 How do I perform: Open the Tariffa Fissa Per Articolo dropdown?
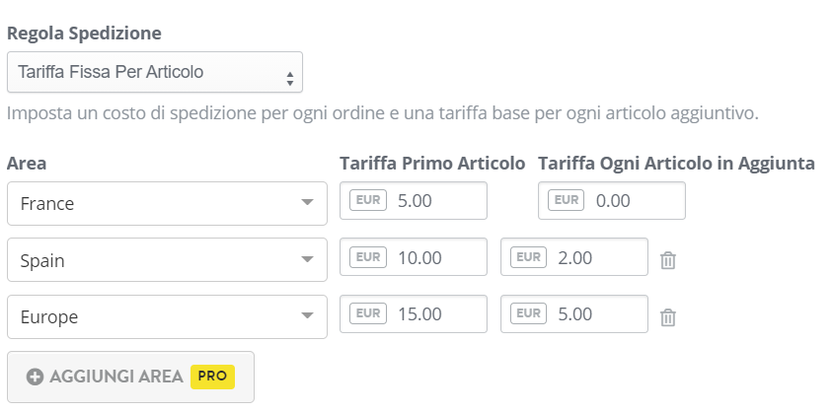155,72
